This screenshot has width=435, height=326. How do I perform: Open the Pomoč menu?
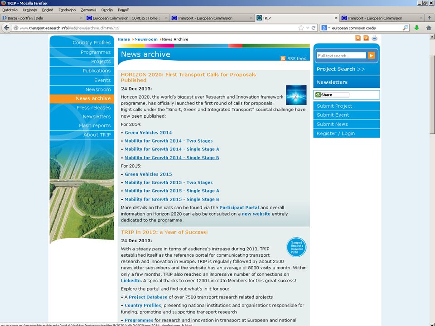click(x=123, y=10)
